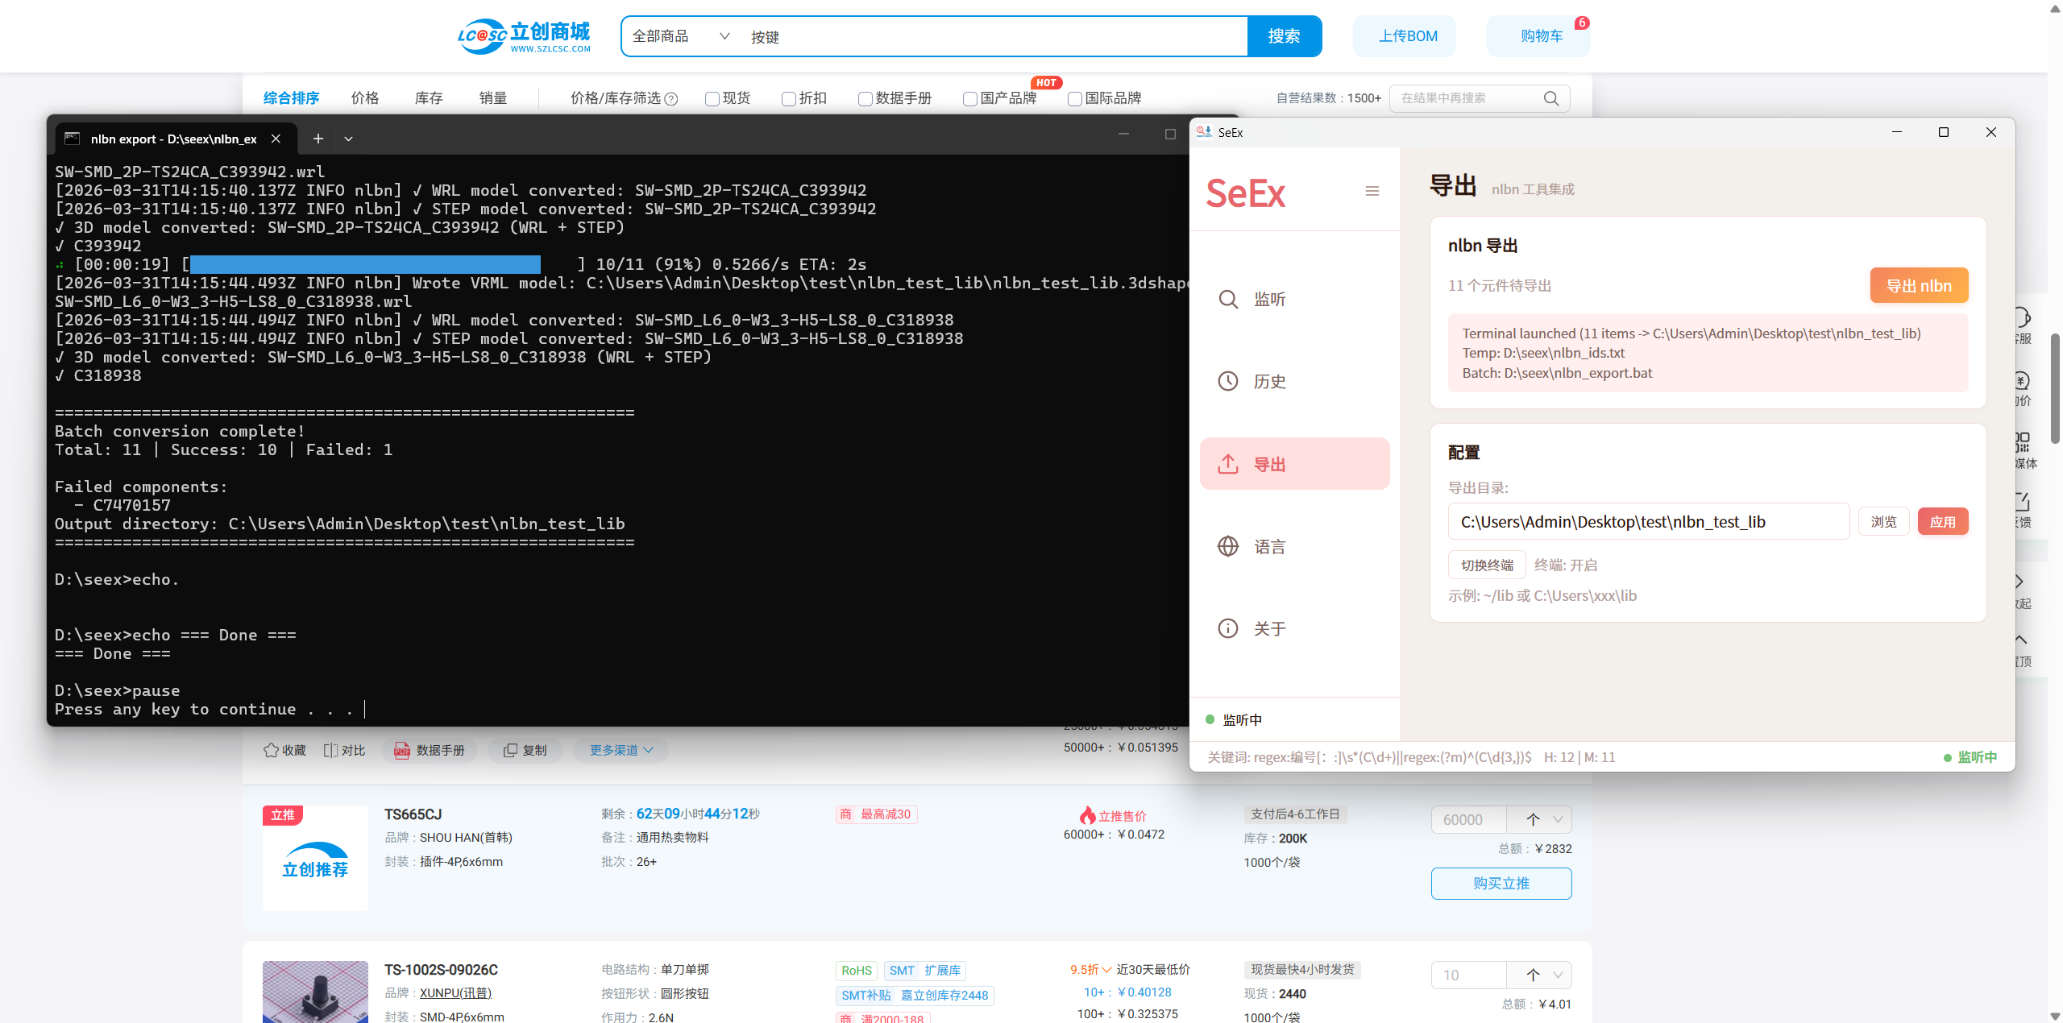Viewport: 2063px width, 1023px height.
Task: Open the 监听 monitor section
Action: [x=1269, y=300]
